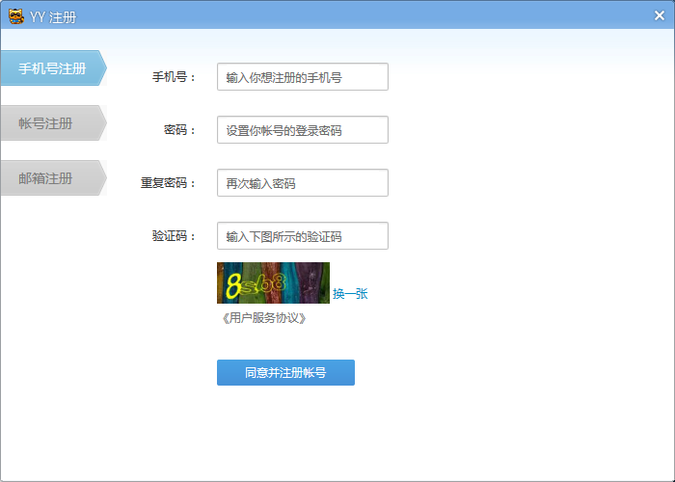Click the YY raccoon logo icon

click(16, 16)
